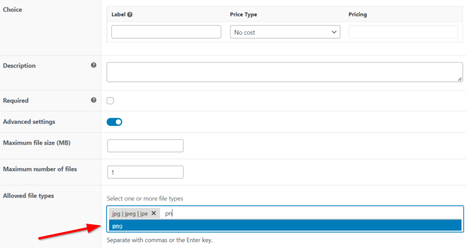Open the Price Type dropdown

[x=285, y=32]
